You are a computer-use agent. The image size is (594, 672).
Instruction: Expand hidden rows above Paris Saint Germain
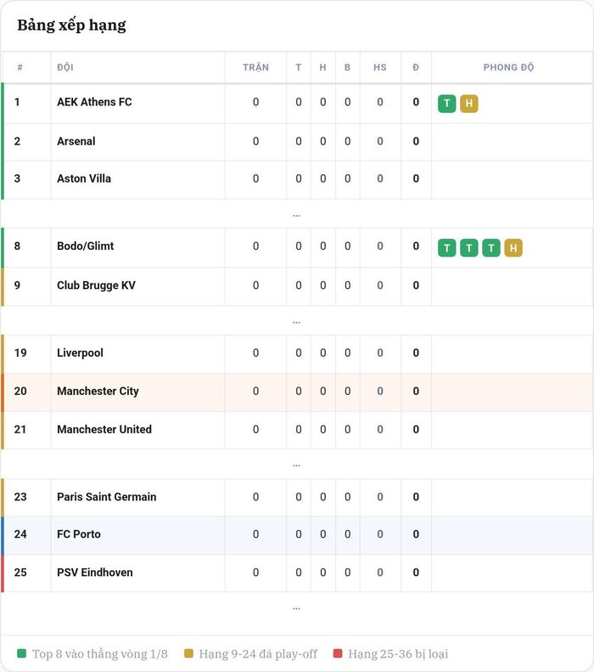click(x=296, y=465)
